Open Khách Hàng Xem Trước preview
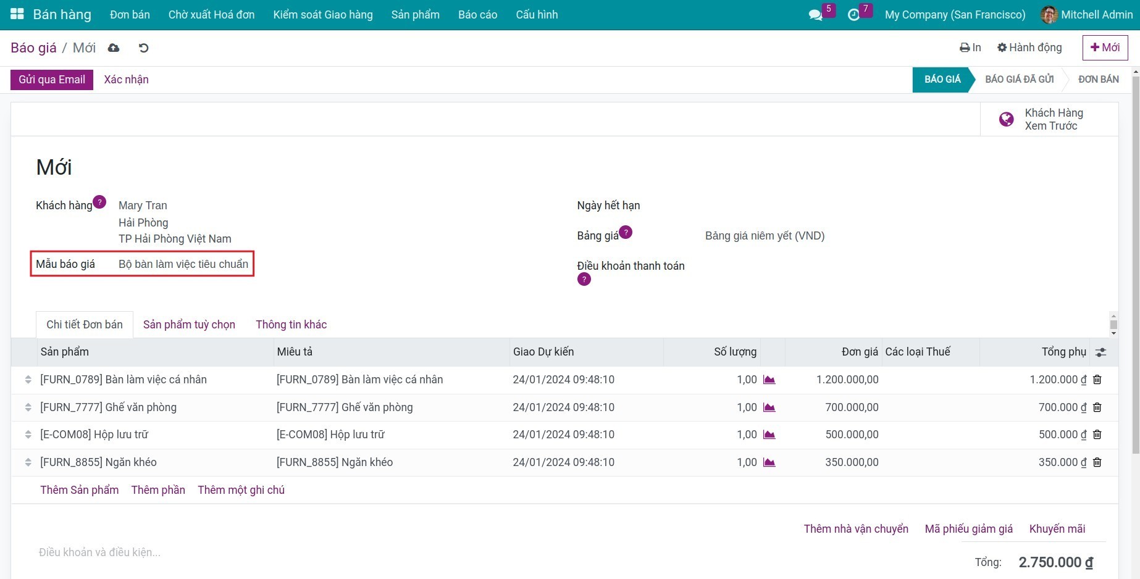Screen dimensions: 1140x579 (x=1049, y=119)
